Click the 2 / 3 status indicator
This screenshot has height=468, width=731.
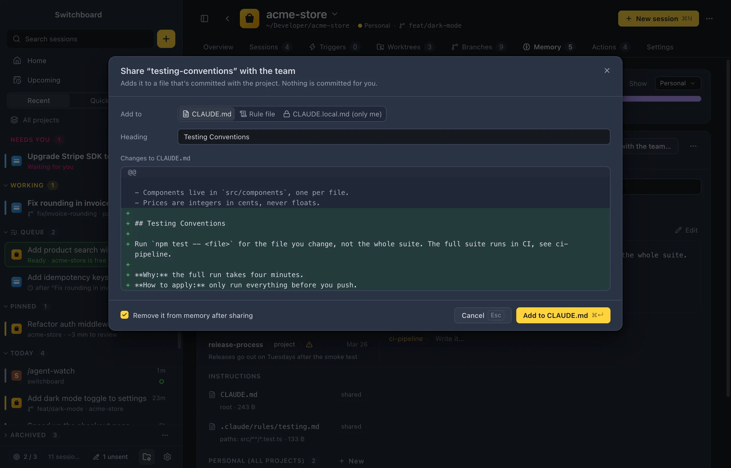(x=25, y=457)
